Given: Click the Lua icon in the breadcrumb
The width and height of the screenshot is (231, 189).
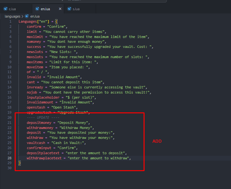Looking at the screenshot, I should tap(27, 16).
